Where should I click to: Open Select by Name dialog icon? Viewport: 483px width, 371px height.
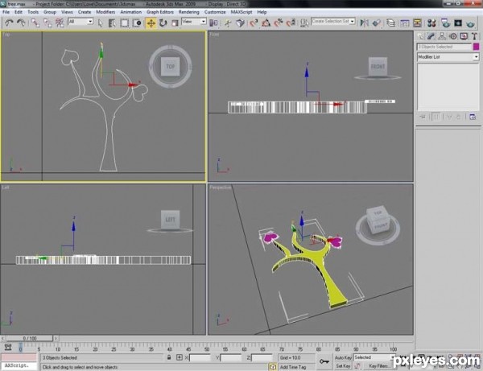pyautogui.click(x=112, y=23)
